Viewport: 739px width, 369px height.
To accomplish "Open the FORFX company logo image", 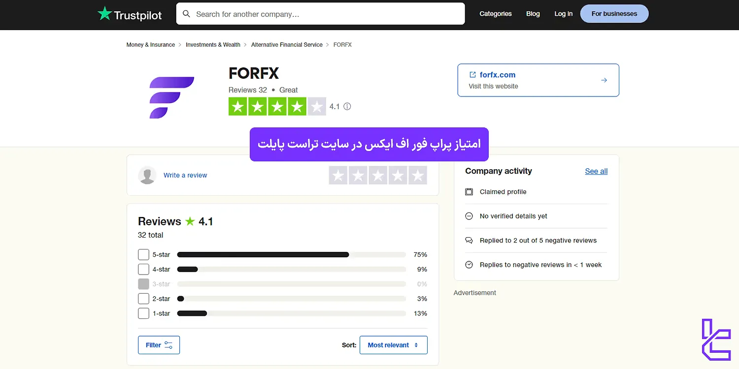I will click(172, 96).
